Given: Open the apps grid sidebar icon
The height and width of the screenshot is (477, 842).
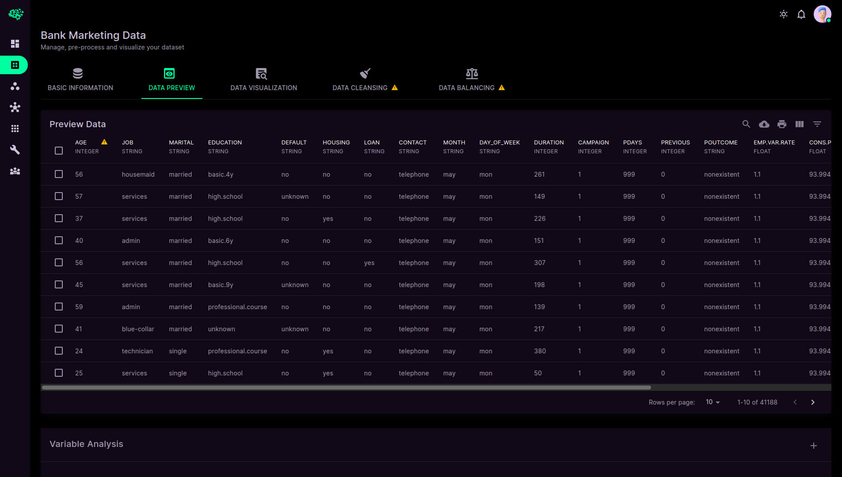Looking at the screenshot, I should tap(15, 129).
